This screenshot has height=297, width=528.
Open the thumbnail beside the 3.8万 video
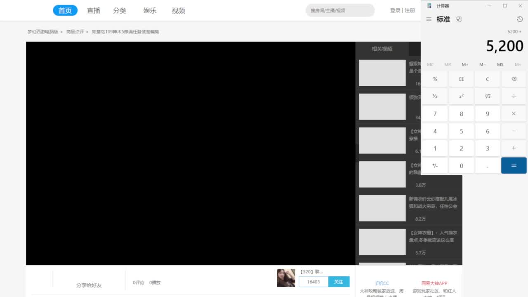pos(382,174)
